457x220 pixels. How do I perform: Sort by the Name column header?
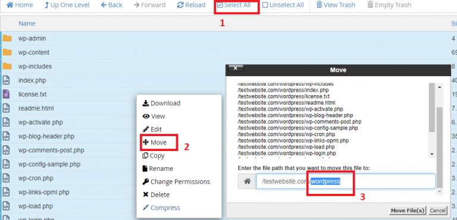(x=27, y=24)
